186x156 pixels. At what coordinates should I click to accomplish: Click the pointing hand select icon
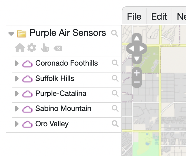pyautogui.click(x=45, y=48)
